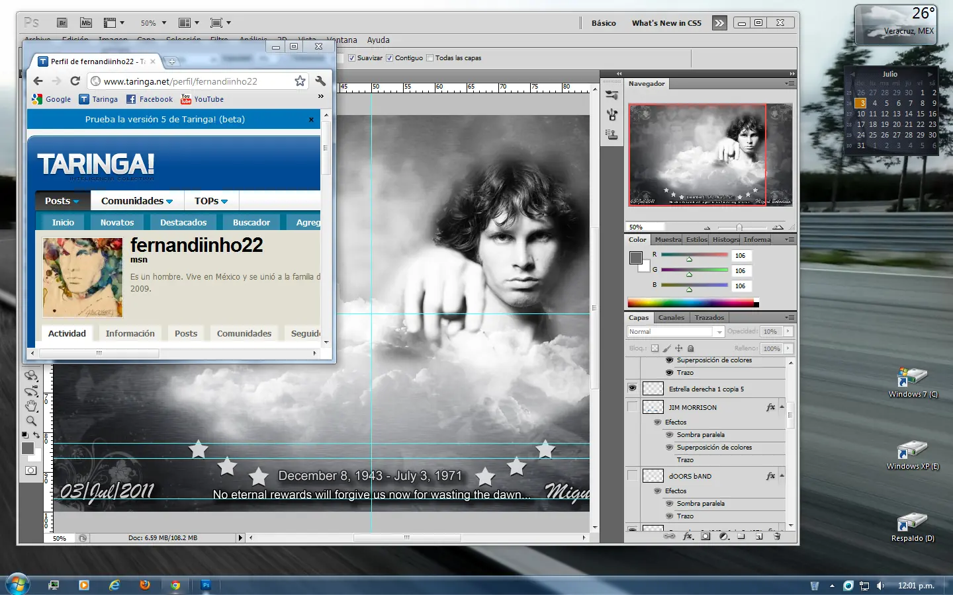Open the Normal blend mode dropdown
The height and width of the screenshot is (595, 953).
[675, 332]
